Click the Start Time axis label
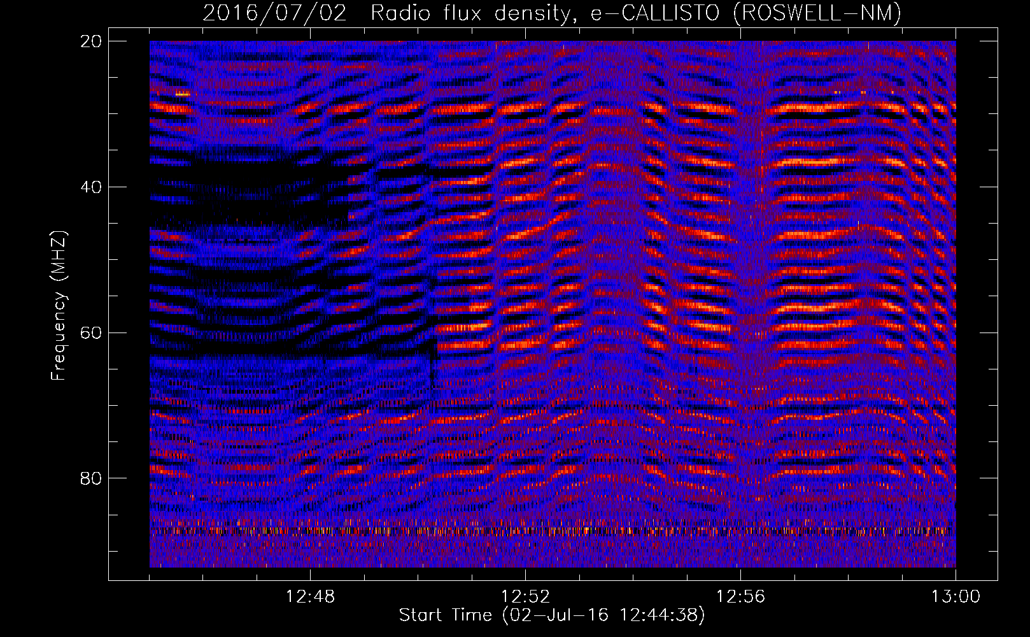The width and height of the screenshot is (1030, 637). (x=552, y=615)
